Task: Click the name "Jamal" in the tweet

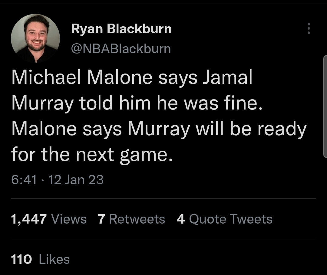Action: click(227, 78)
